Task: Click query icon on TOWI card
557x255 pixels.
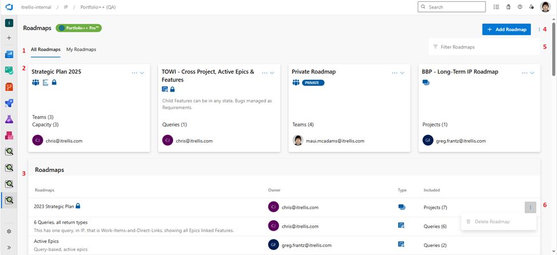Action: (165, 89)
